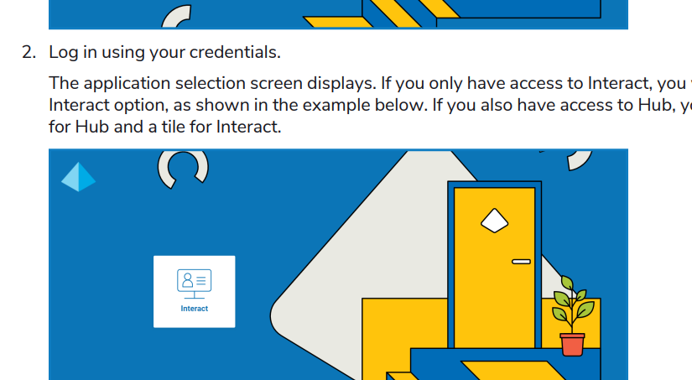Click the partial gray ring right of door top
The height and width of the screenshot is (380, 692).
point(580,159)
